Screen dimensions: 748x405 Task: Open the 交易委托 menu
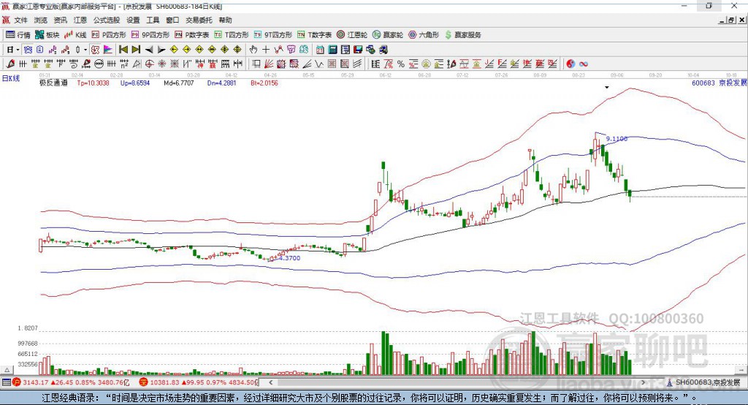(x=199, y=20)
